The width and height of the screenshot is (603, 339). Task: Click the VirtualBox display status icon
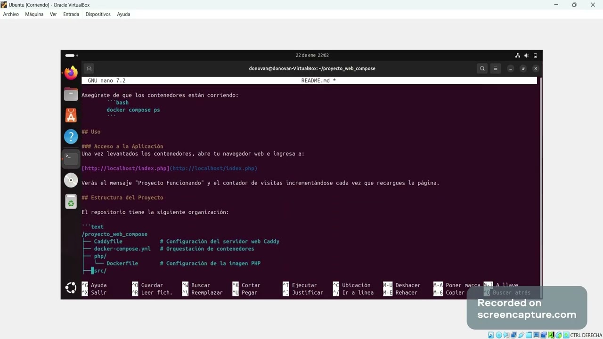tap(536, 335)
